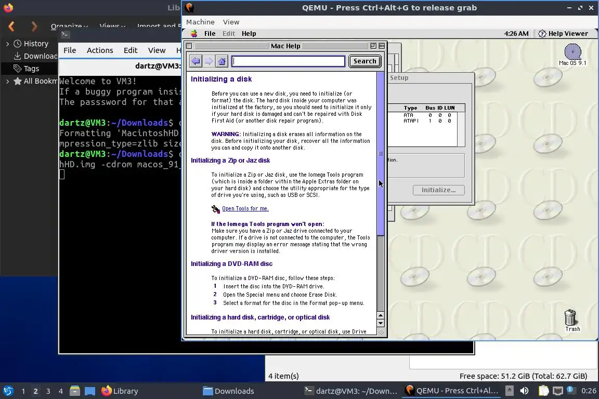Click the Search button in Mac Help
The height and width of the screenshot is (399, 599).
click(365, 61)
